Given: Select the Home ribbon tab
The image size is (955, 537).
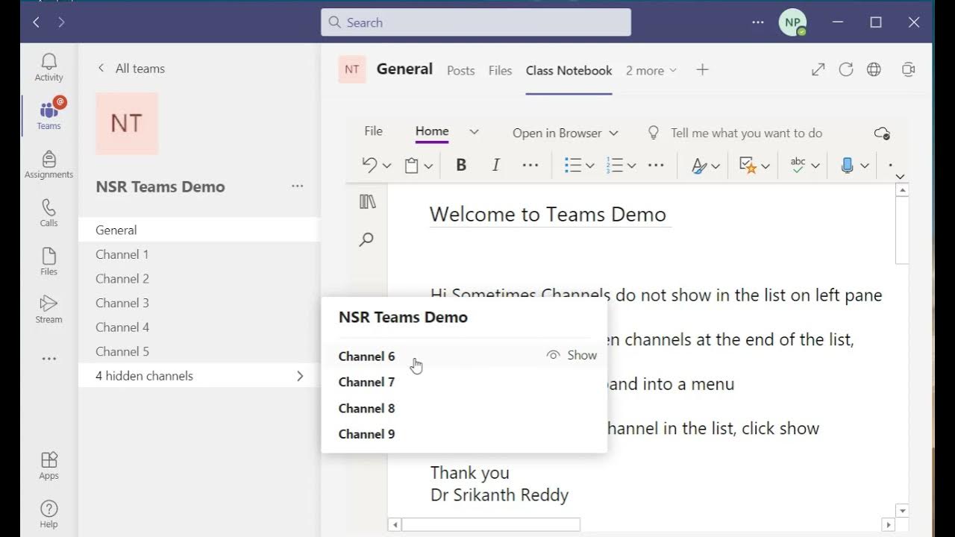Looking at the screenshot, I should [432, 131].
